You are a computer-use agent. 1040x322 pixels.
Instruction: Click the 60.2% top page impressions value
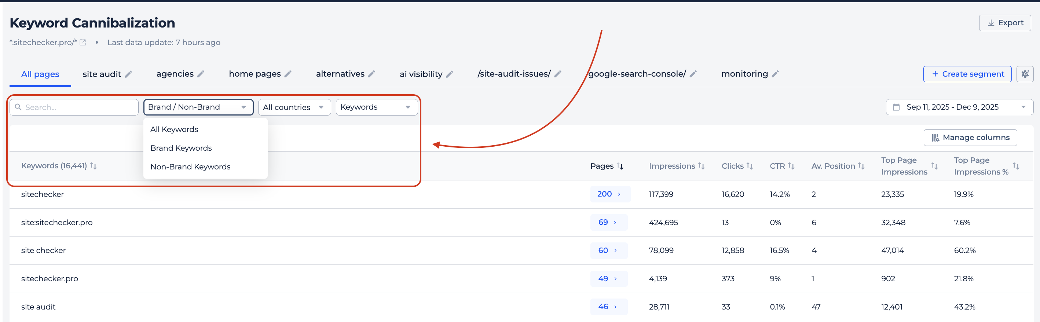964,250
